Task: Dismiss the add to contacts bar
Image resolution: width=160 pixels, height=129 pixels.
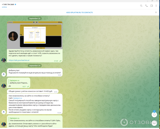Action: pos(156,12)
